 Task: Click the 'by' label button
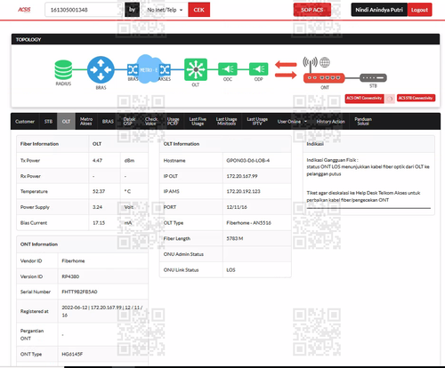[133, 10]
